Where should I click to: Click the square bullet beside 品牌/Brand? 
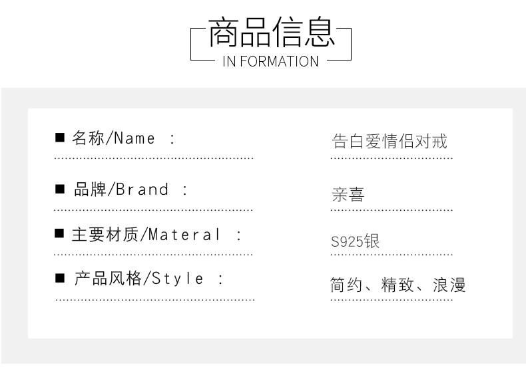point(60,189)
